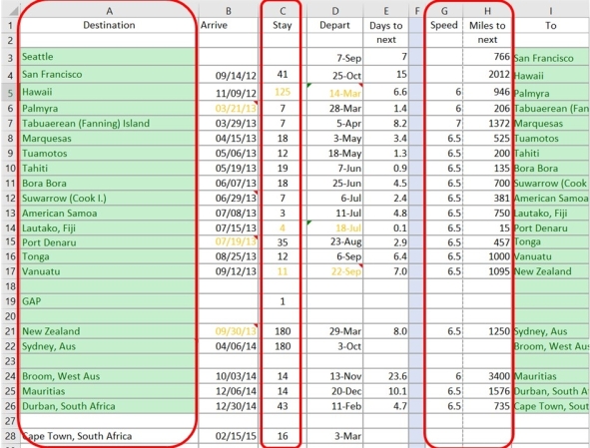
Task: Select the Depart cell showing 14-Mar
Action: pyautogui.click(x=334, y=92)
